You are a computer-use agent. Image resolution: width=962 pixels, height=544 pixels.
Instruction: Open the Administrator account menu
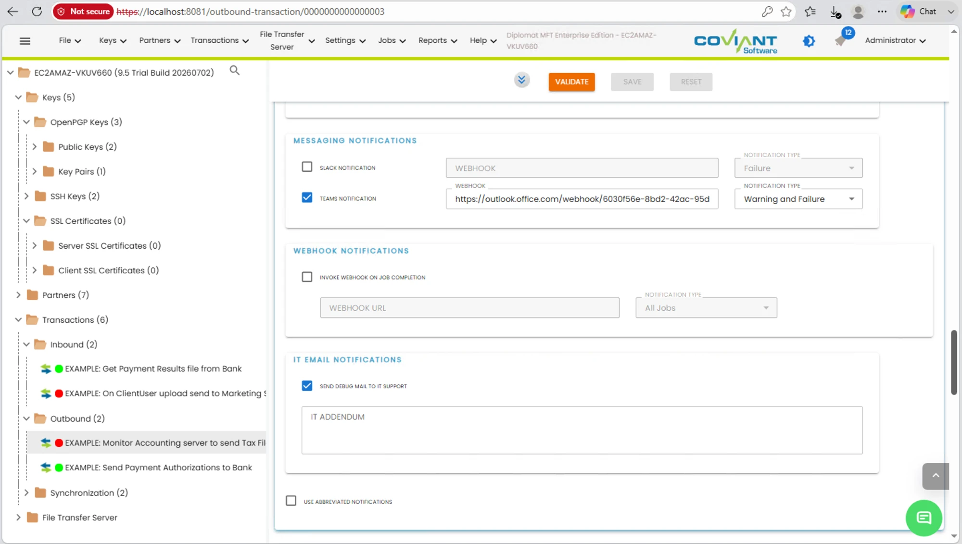(895, 40)
